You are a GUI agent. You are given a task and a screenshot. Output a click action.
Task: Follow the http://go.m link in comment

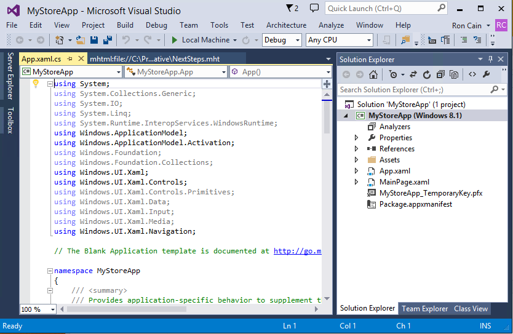pyautogui.click(x=297, y=251)
